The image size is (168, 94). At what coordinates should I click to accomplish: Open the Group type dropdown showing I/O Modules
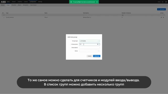click(90, 41)
